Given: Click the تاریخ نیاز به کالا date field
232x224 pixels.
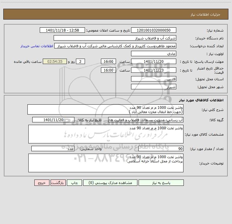Looking at the screenshot, I should point(53,120).
